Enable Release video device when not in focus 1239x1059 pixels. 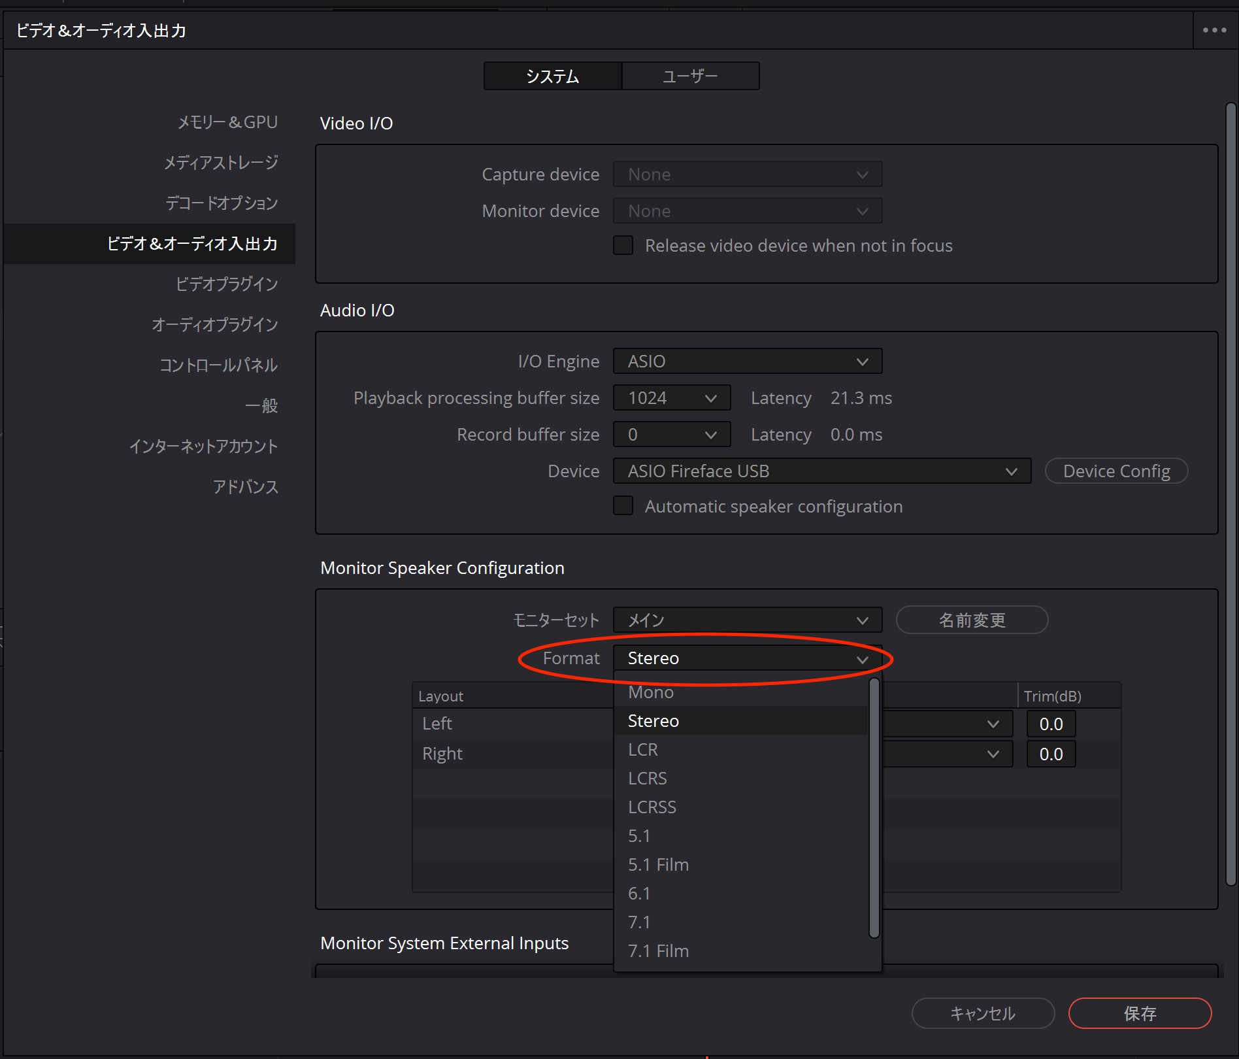click(623, 246)
